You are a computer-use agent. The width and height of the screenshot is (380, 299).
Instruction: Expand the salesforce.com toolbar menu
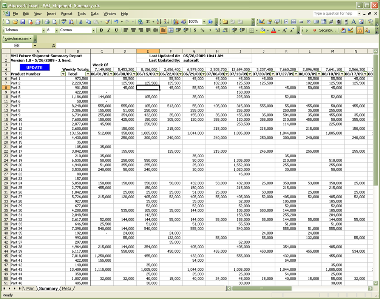pyautogui.click(x=18, y=39)
